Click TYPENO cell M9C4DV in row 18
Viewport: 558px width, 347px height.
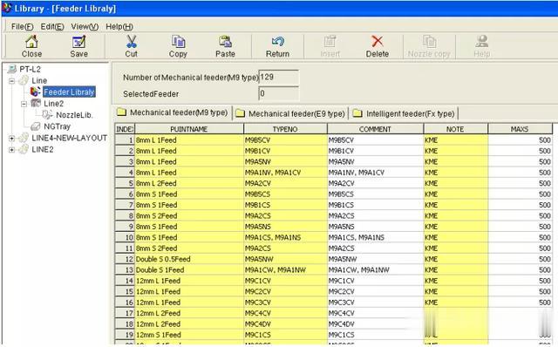pos(285,323)
